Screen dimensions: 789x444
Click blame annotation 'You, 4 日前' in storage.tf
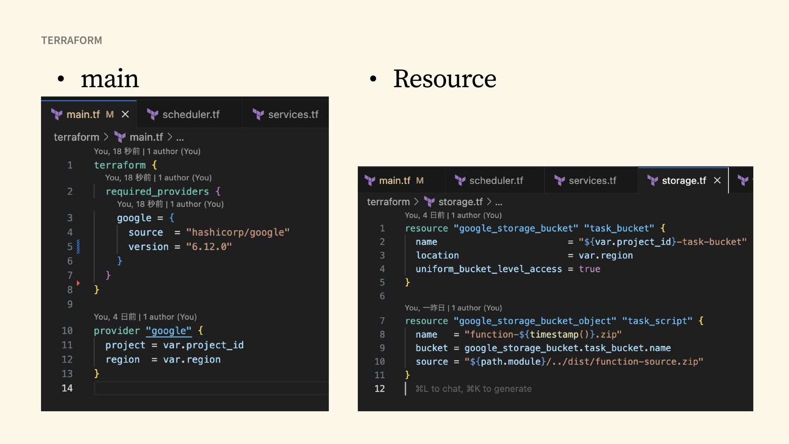[x=453, y=215]
